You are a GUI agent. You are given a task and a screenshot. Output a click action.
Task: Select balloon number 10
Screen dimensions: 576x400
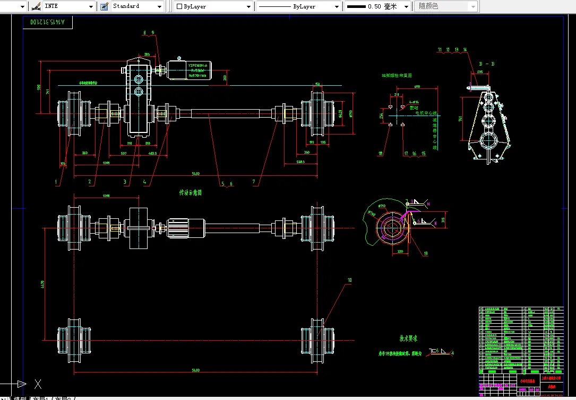349,280
